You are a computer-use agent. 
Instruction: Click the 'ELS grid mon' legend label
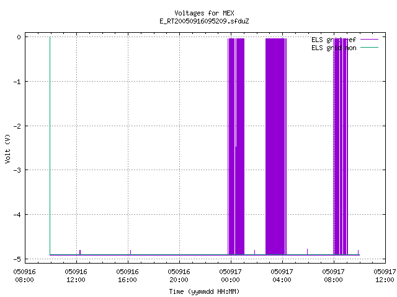[334, 48]
